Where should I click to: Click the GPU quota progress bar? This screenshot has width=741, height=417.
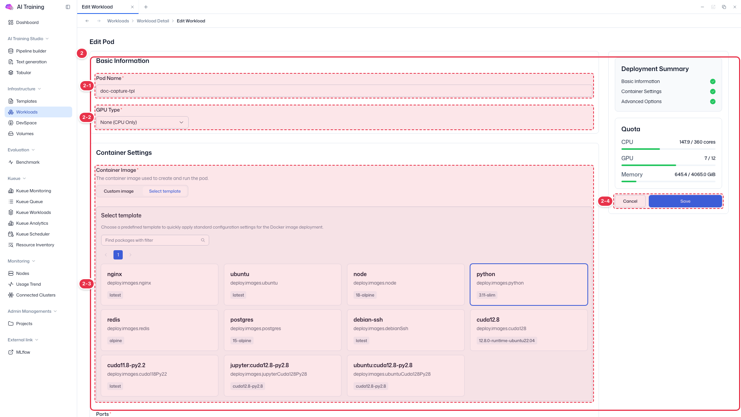pyautogui.click(x=668, y=165)
